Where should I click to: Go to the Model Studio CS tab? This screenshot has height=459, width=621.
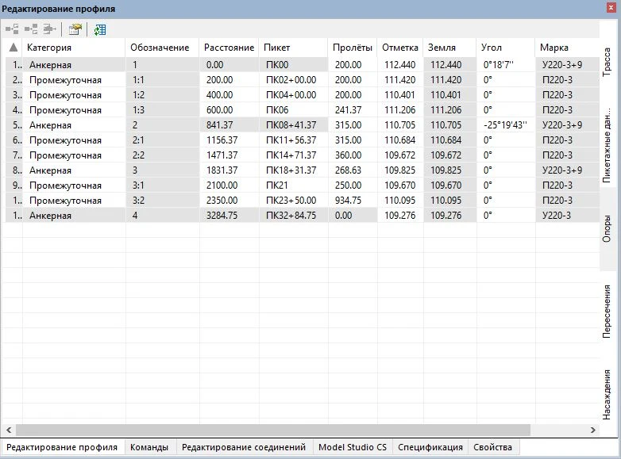coord(353,447)
